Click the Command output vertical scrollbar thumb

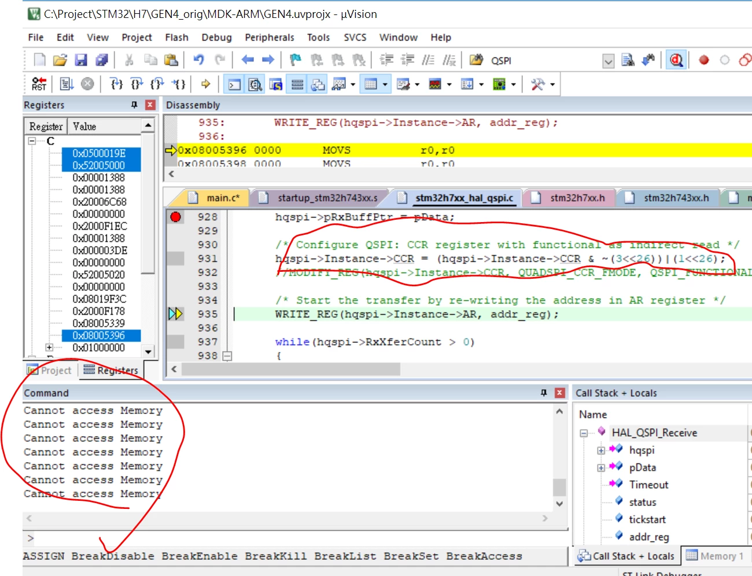point(559,487)
